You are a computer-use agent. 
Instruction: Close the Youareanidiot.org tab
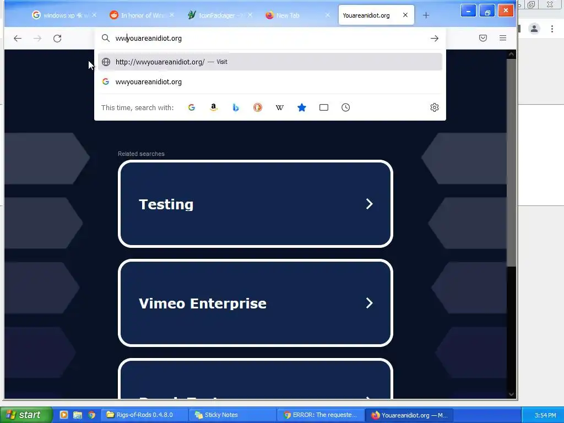click(x=405, y=15)
